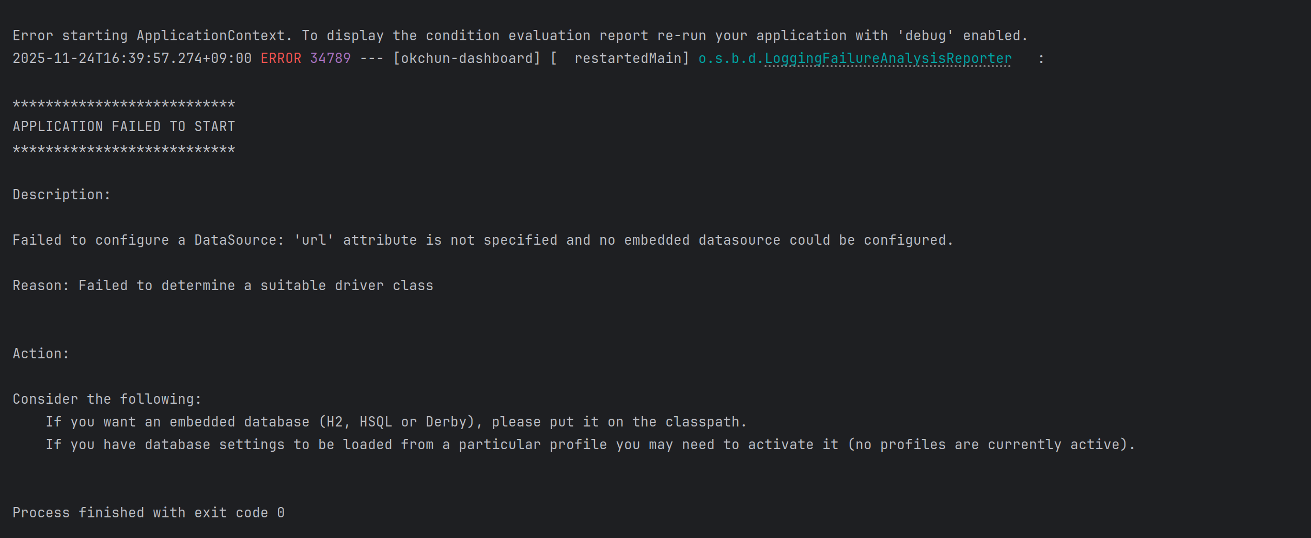This screenshot has width=1311, height=538.
Task: Click the 'debug' word in the first line
Action: (925, 36)
